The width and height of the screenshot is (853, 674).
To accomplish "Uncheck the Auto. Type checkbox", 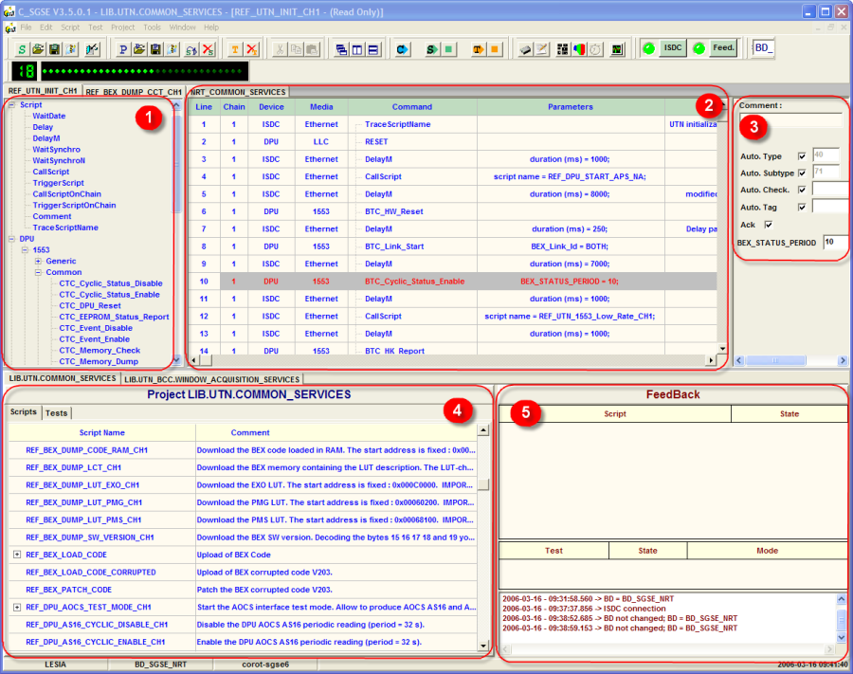I will (x=802, y=156).
